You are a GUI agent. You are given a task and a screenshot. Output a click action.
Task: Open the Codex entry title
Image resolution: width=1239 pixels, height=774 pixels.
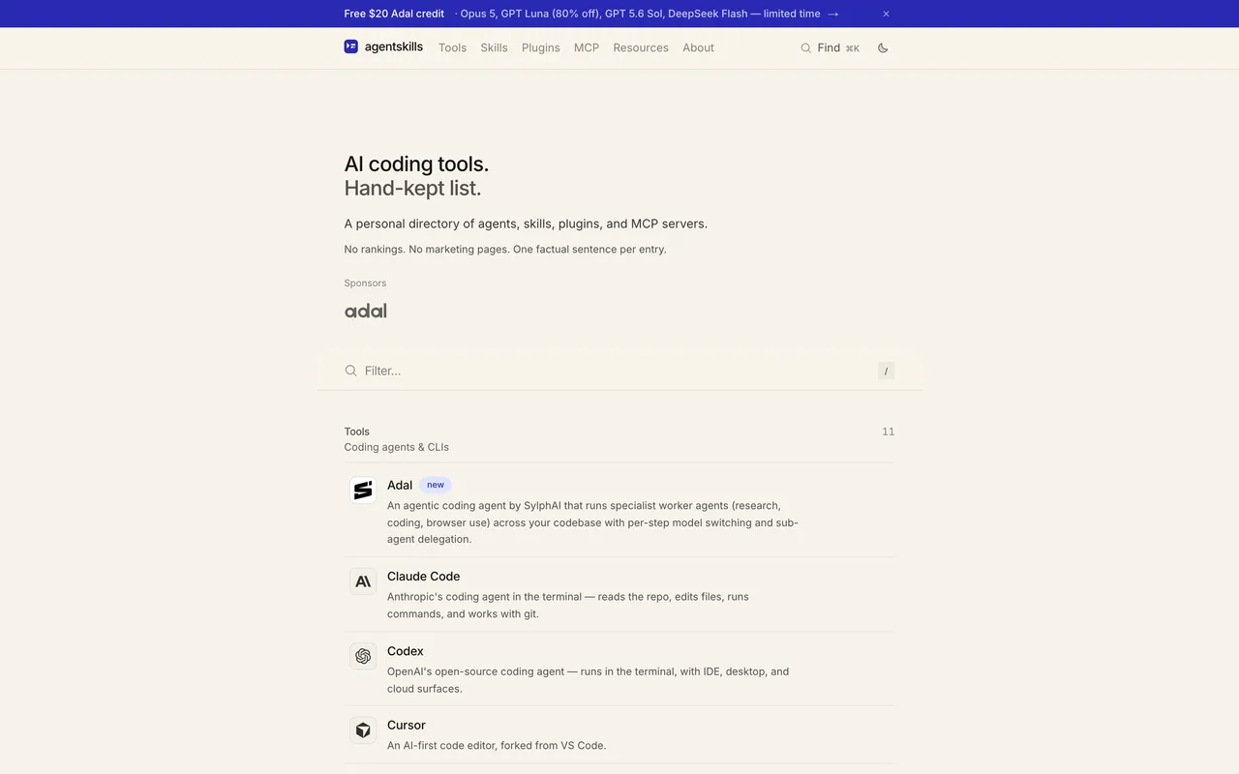[x=405, y=651]
